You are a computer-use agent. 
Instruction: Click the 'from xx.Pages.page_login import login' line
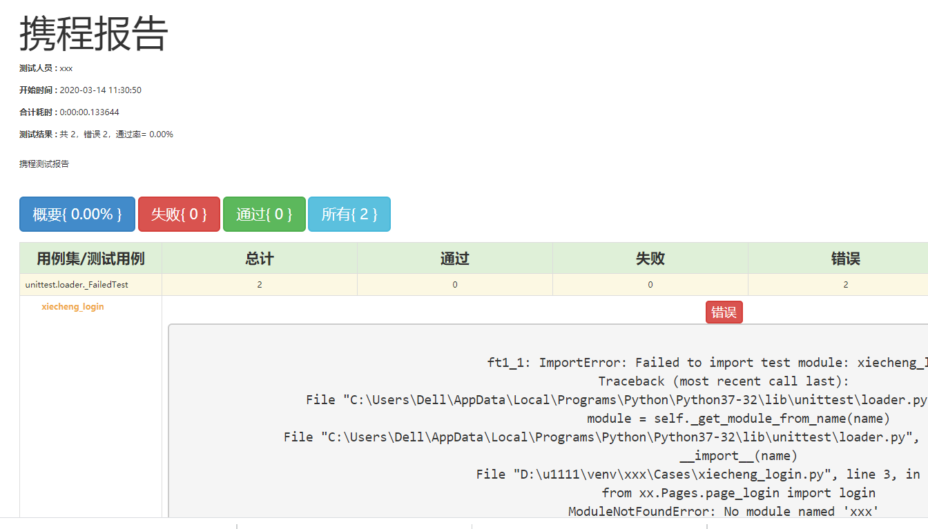click(x=739, y=493)
